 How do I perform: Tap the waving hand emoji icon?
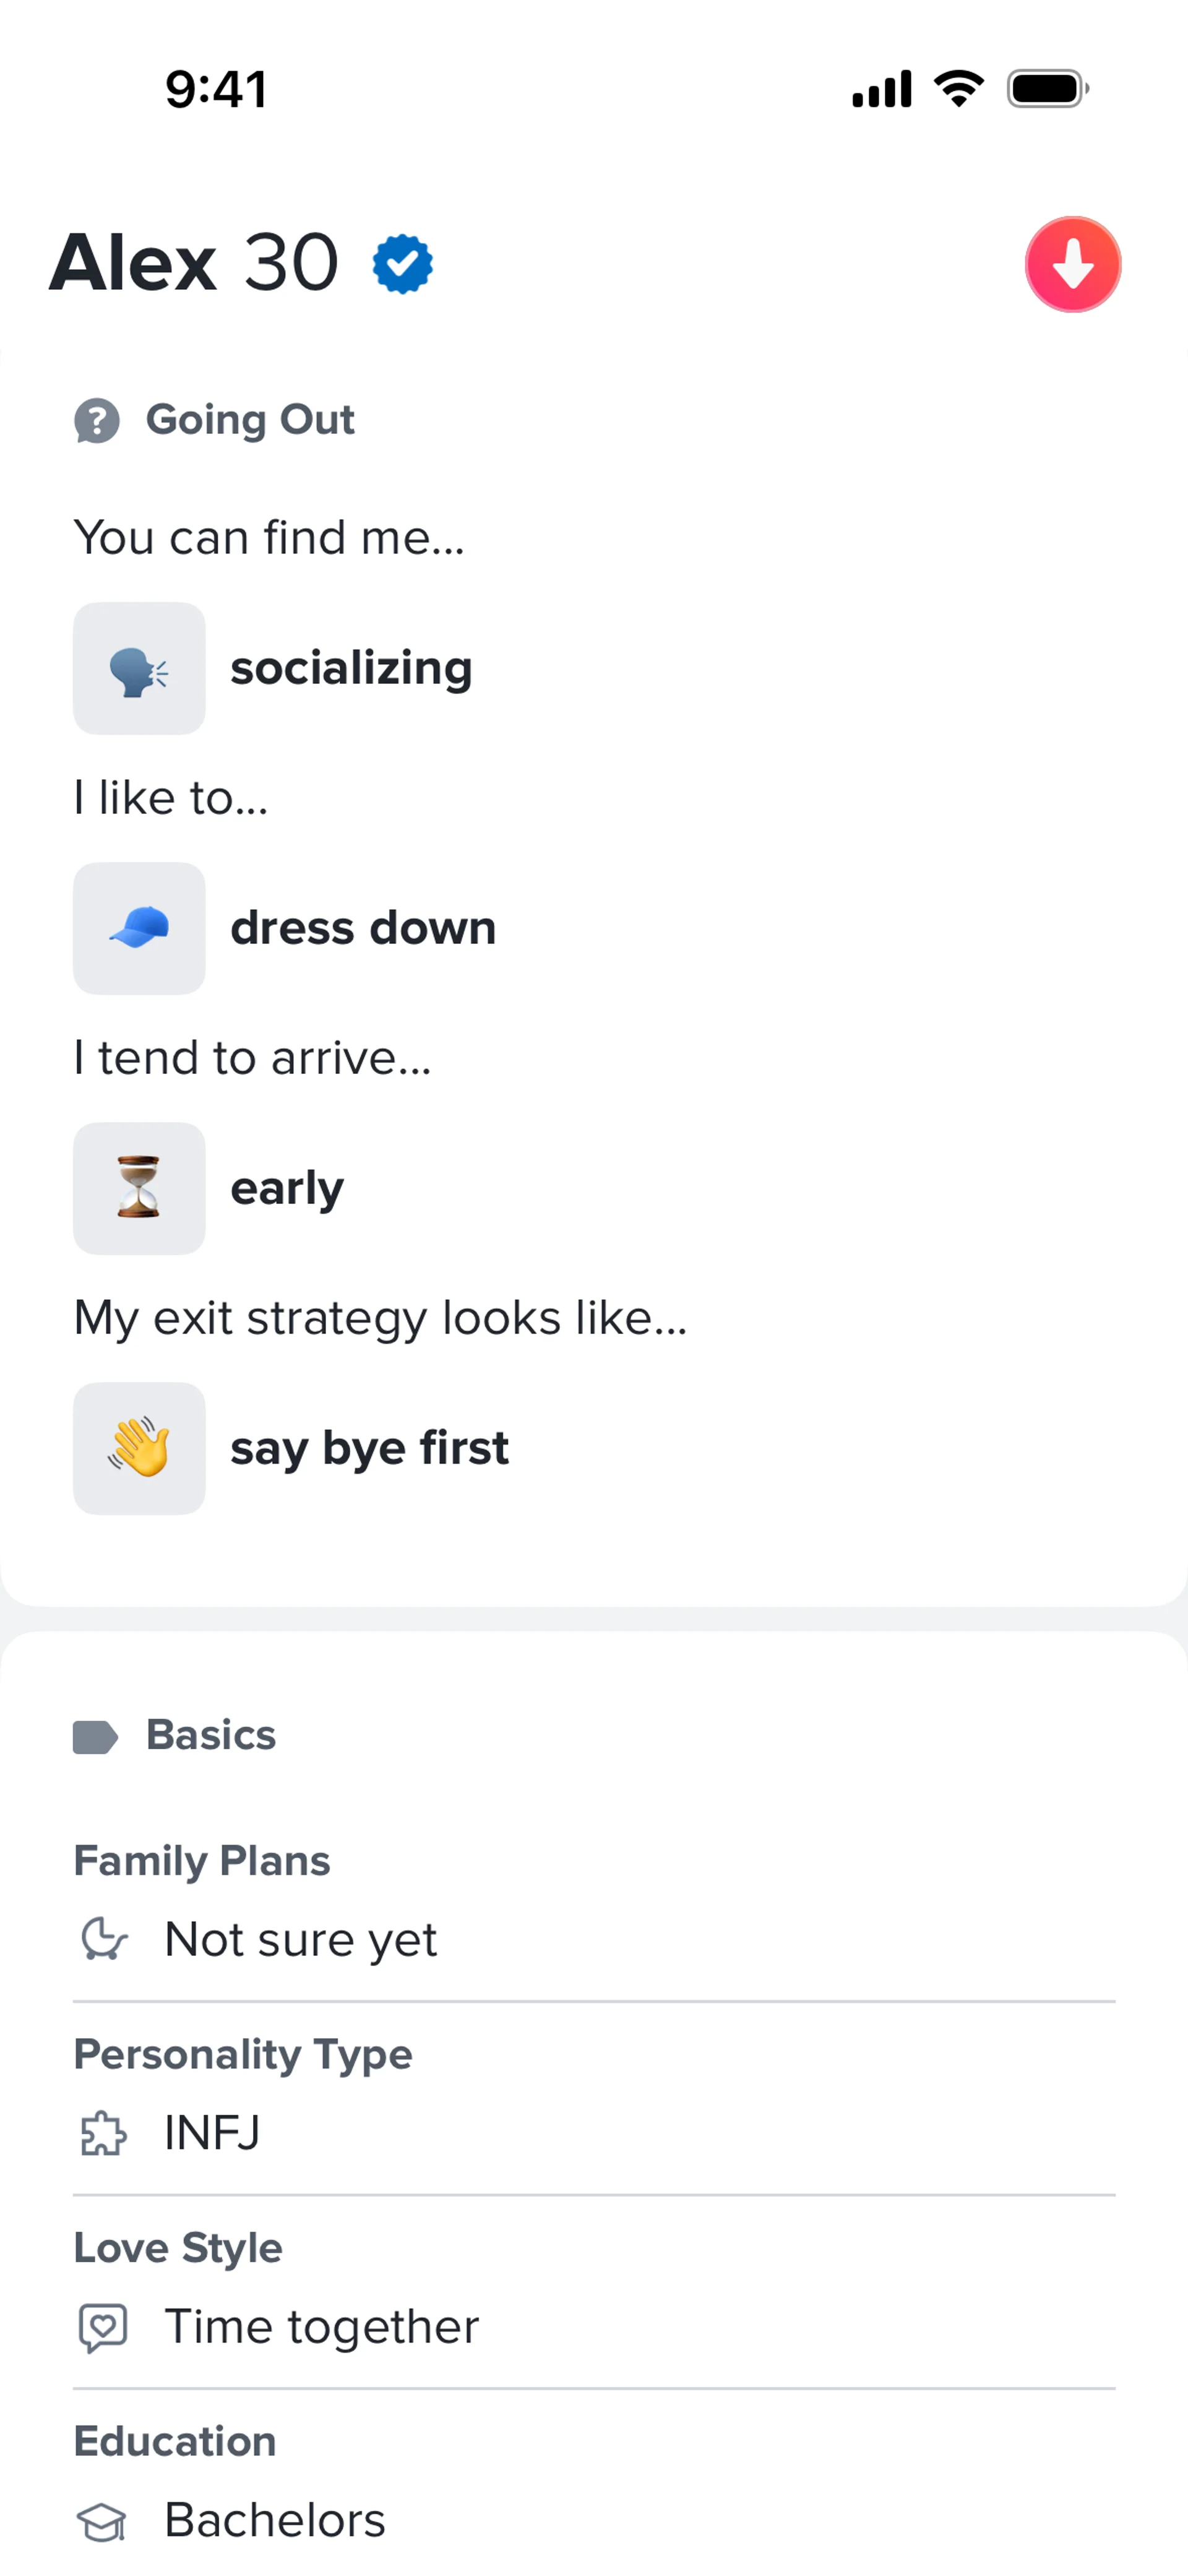tap(139, 1448)
